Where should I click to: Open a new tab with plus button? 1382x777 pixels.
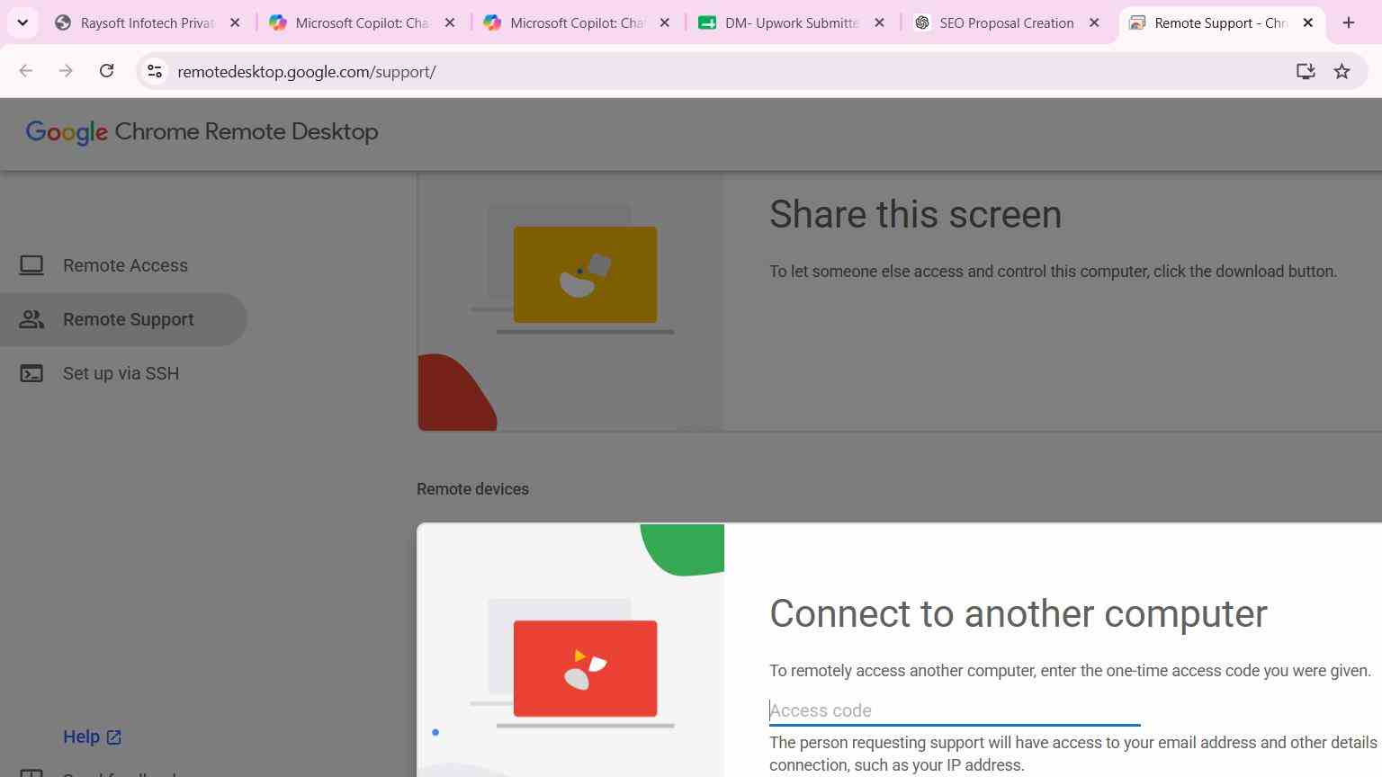pyautogui.click(x=1349, y=22)
